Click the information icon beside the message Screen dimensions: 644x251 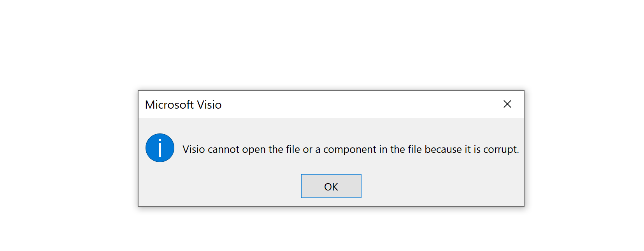coord(160,148)
